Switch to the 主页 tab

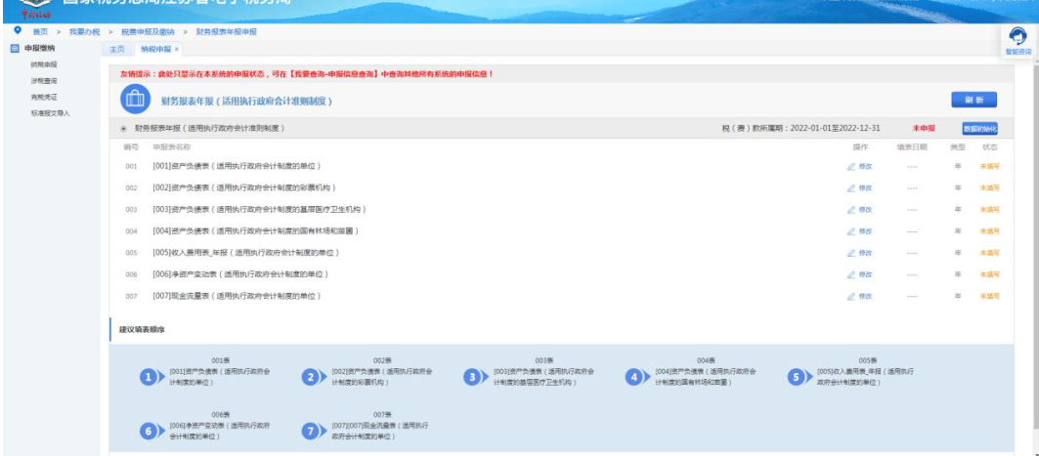116,48
